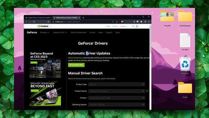
Task: Click the Manual Driver Search heading
Action: click(x=85, y=73)
